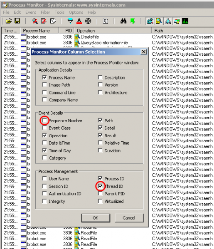Check the Event Class checkbox

pyautogui.click(x=44, y=128)
